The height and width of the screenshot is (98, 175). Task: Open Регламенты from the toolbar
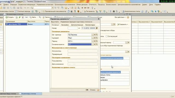[89, 11]
